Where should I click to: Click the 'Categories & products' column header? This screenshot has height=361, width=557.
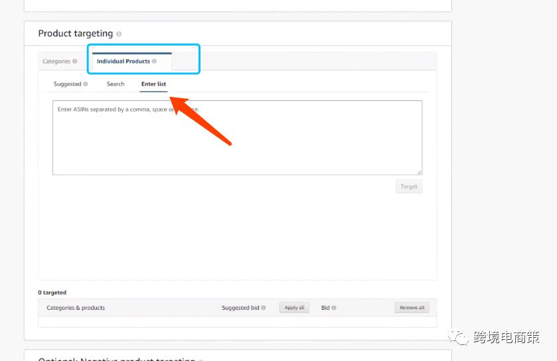[76, 308]
